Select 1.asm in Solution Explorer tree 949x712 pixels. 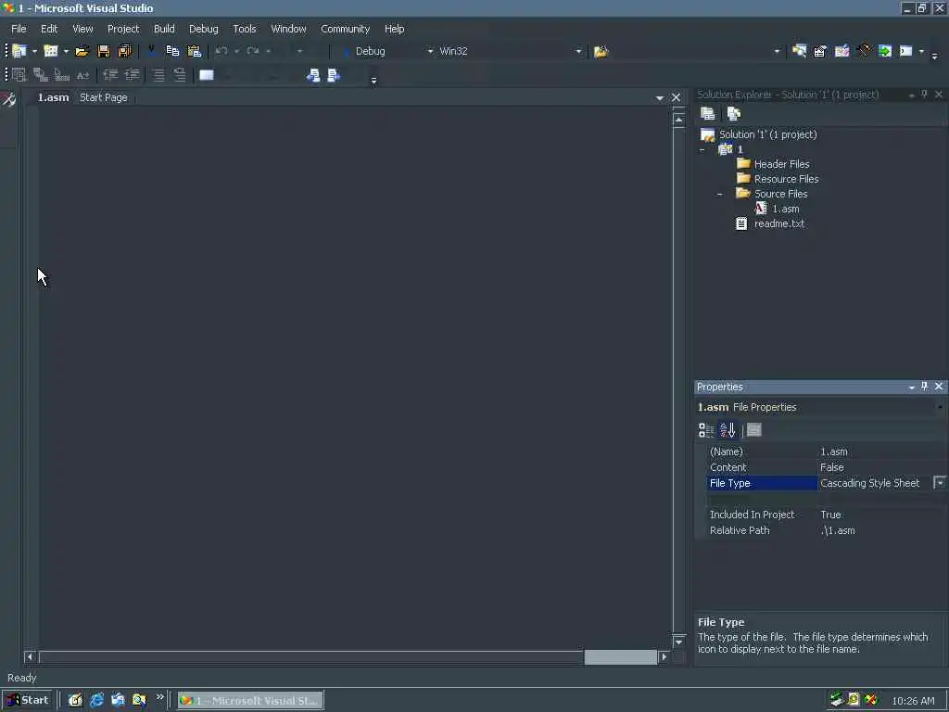click(785, 209)
